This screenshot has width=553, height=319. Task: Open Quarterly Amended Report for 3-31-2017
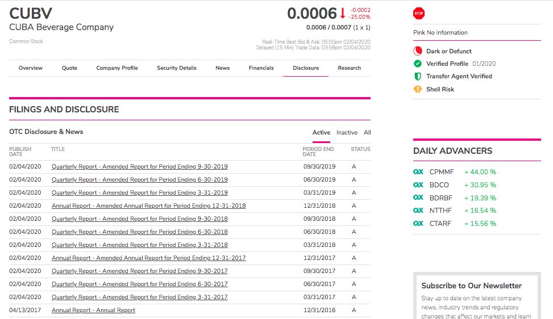point(140,297)
